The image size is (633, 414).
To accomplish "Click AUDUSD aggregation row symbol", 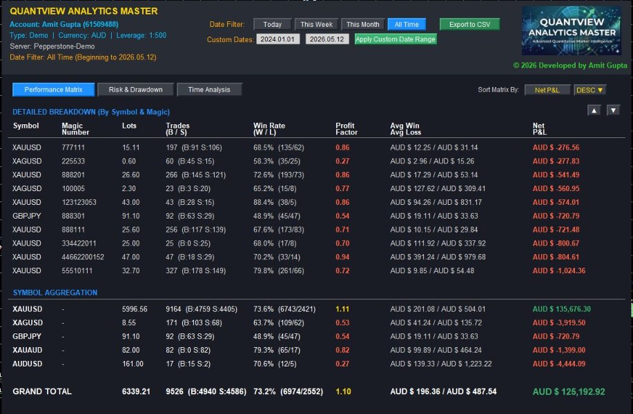I will click(x=27, y=364).
